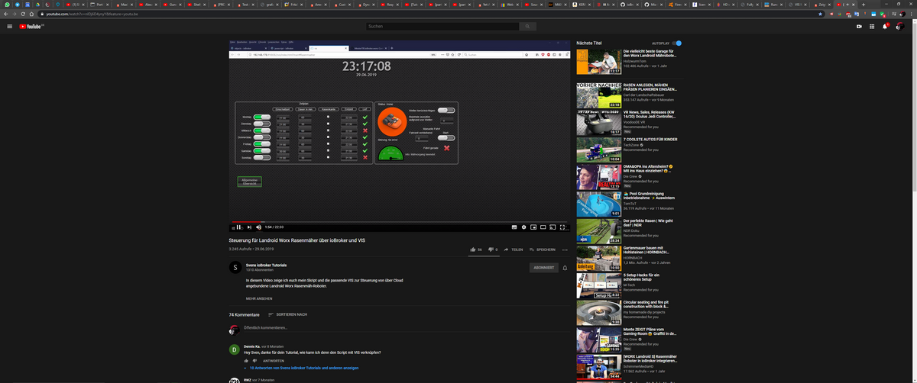
Task: Toggle the AUTOPLAY switch
Action: (678, 43)
